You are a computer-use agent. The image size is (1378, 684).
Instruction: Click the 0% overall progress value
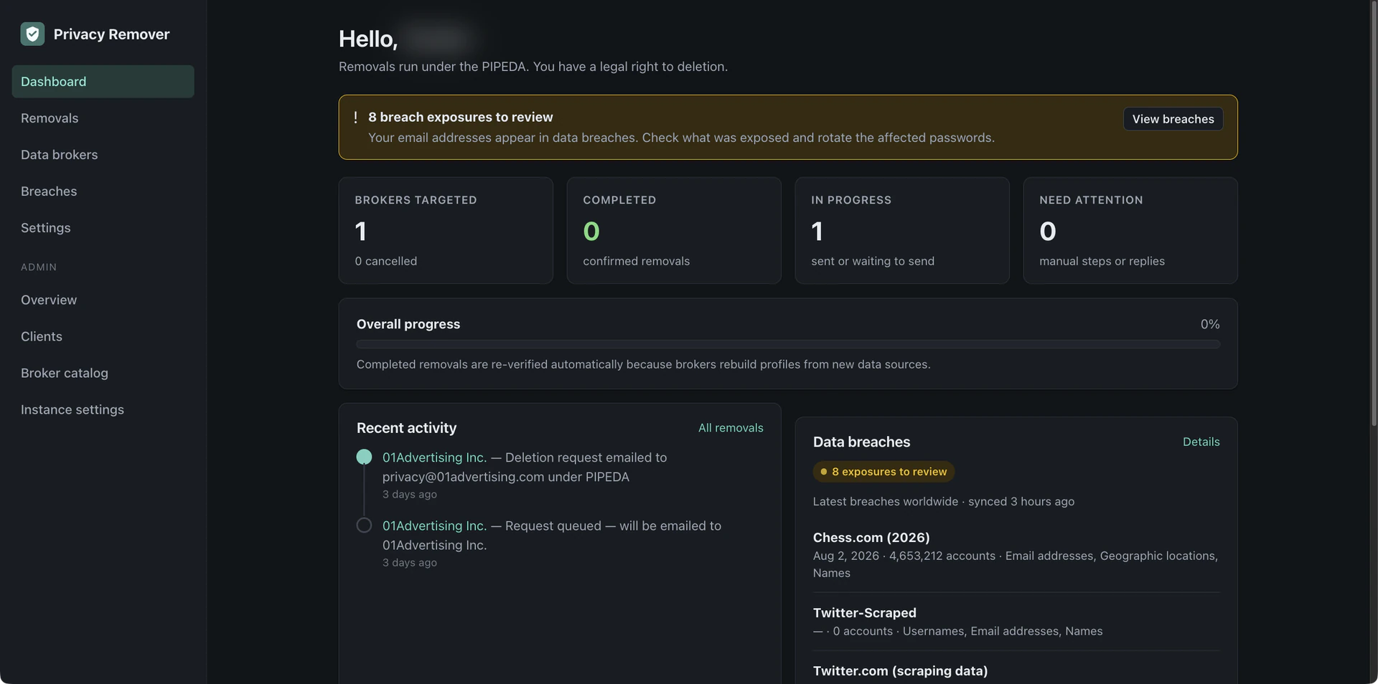1210,324
